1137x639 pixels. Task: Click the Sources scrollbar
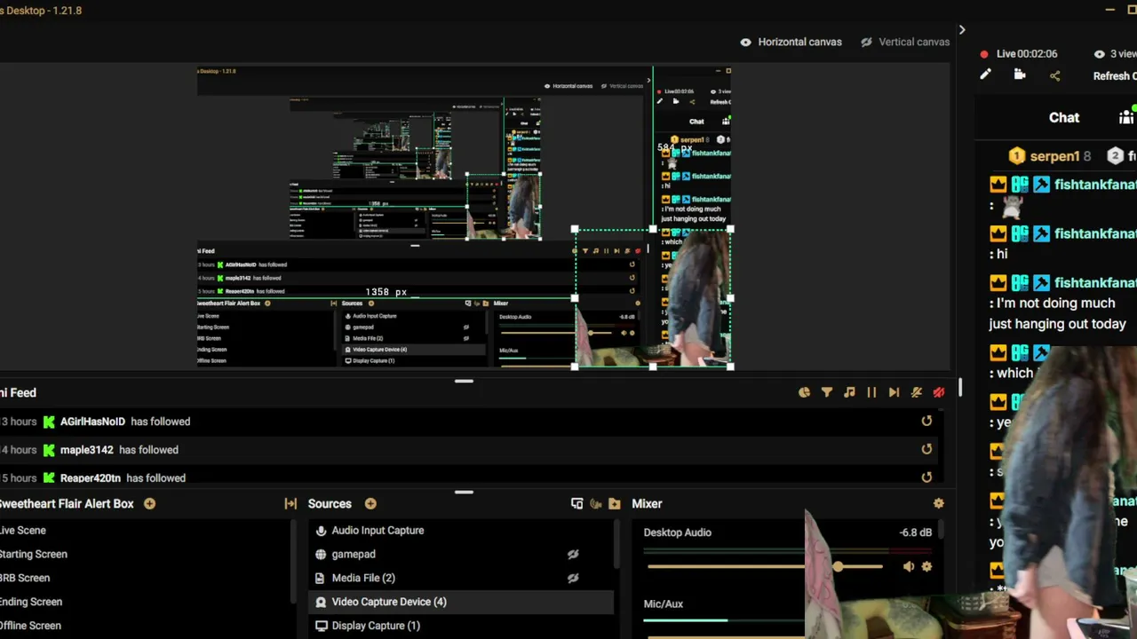tap(616, 543)
